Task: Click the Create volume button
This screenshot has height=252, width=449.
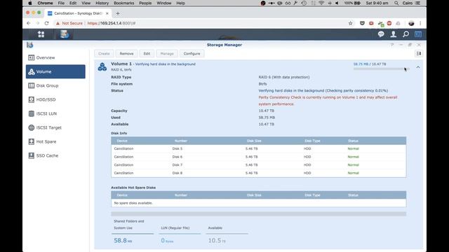Action: click(x=104, y=54)
